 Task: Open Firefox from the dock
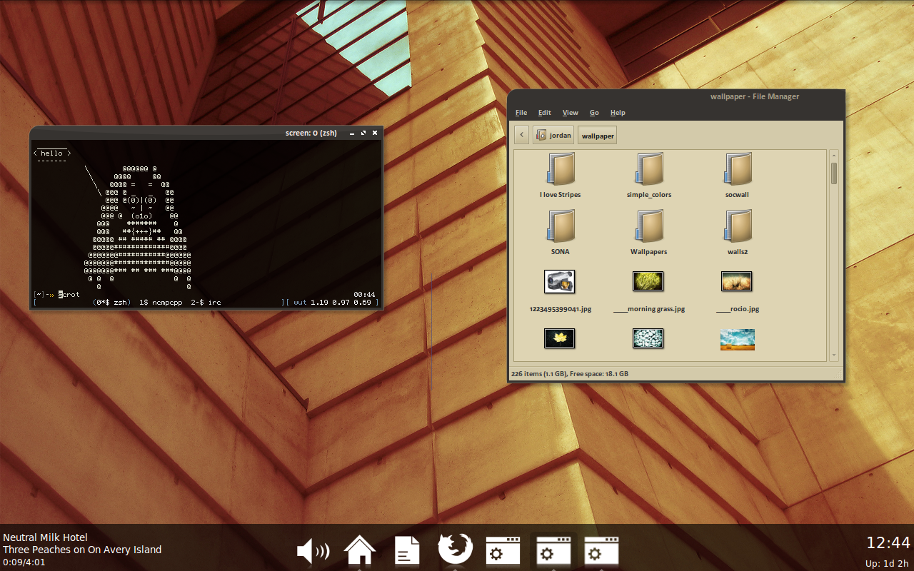coord(455,550)
